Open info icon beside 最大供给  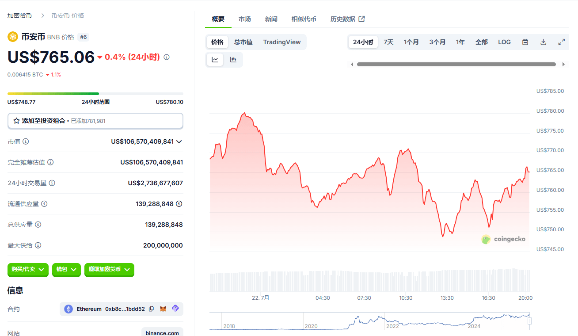(x=38, y=245)
